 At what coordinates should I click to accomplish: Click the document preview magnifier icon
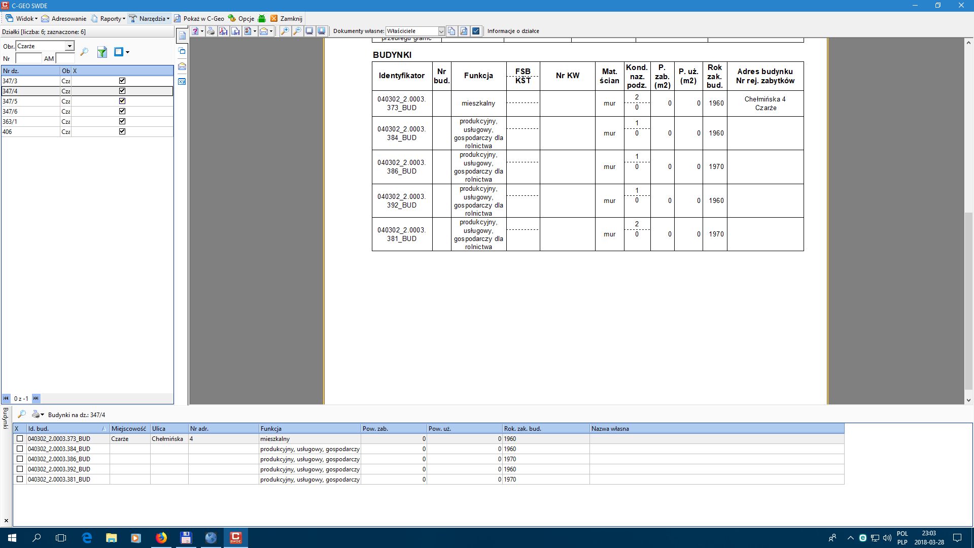point(464,31)
